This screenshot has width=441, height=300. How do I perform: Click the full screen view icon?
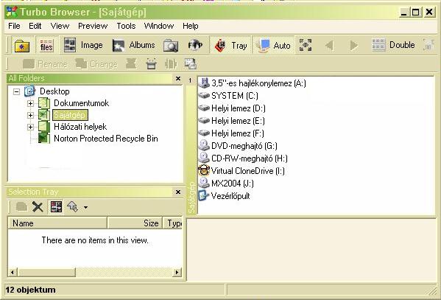click(x=306, y=45)
